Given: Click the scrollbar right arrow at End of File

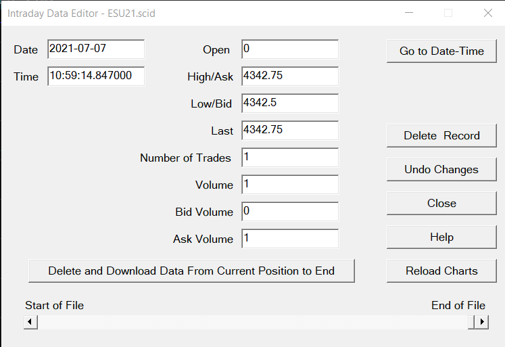Looking at the screenshot, I should tap(482, 322).
